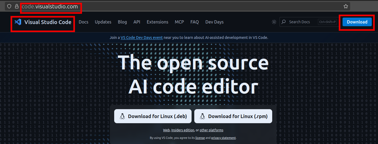378x144 pixels.
Task: Click the shield tracking protection icon
Action: (9, 6)
